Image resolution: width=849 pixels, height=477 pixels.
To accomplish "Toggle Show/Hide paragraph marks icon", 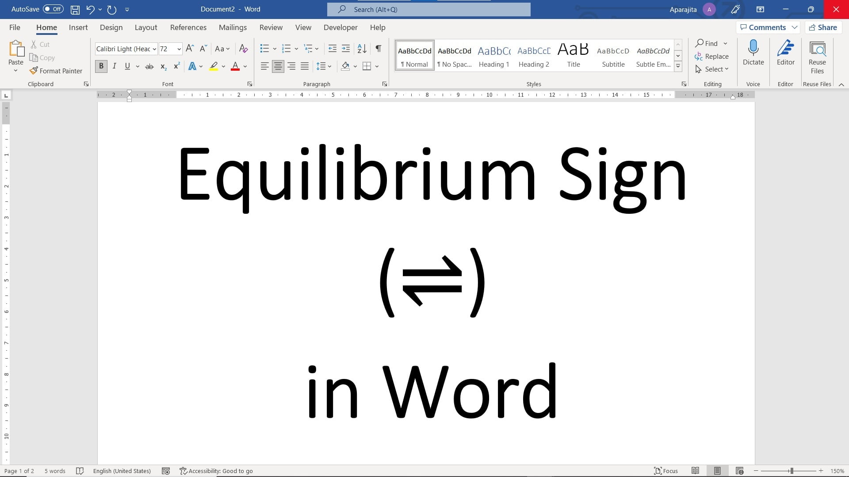I will (379, 48).
